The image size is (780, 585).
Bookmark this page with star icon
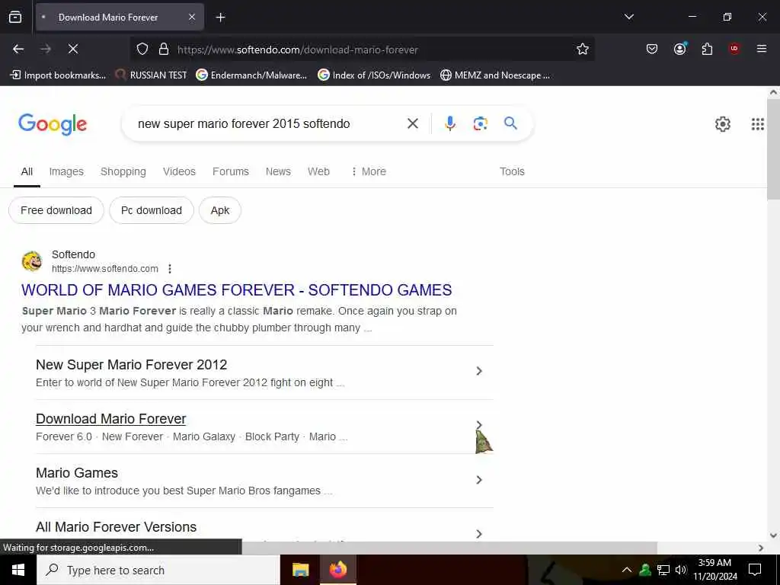coord(583,49)
